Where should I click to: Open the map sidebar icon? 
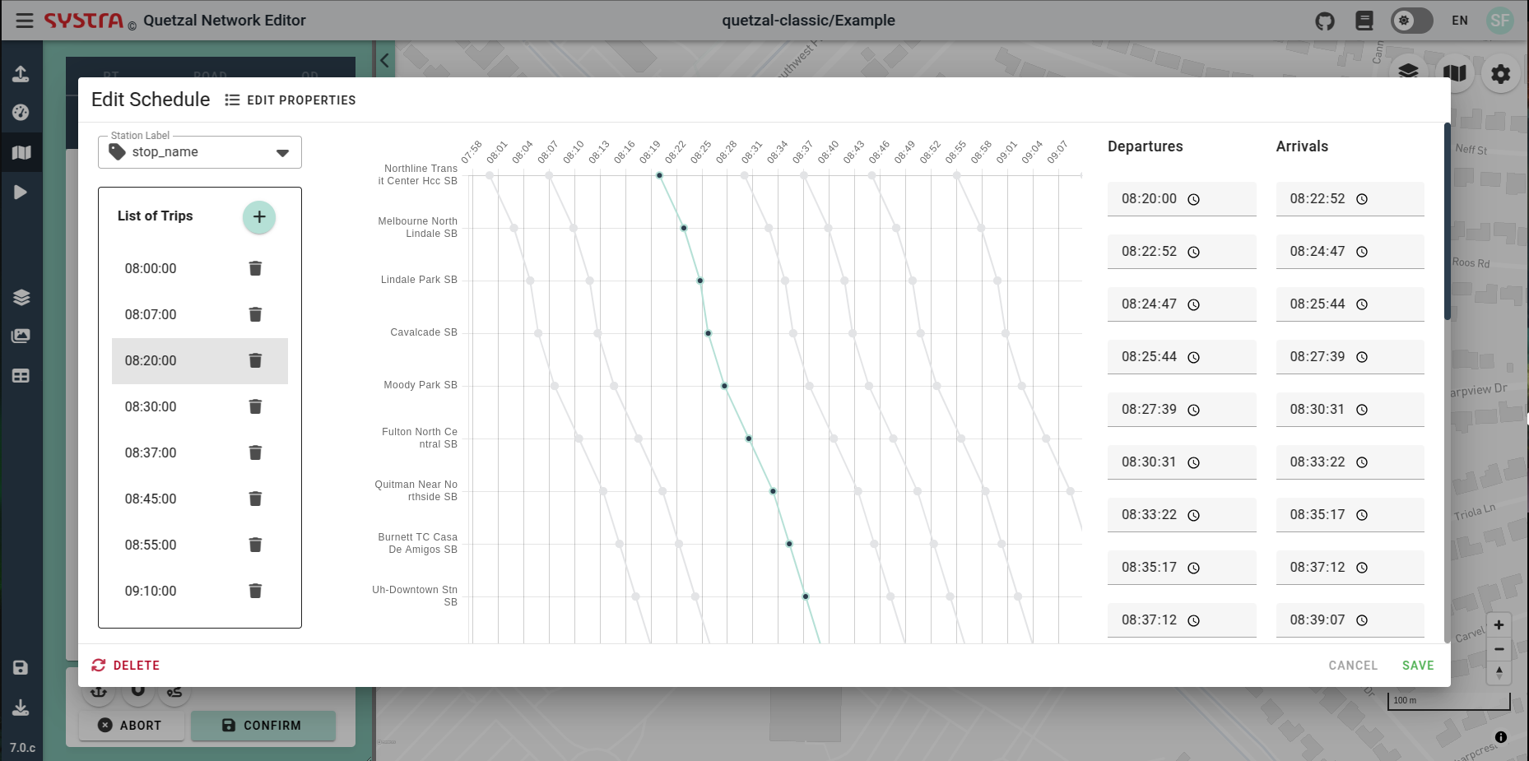21,152
